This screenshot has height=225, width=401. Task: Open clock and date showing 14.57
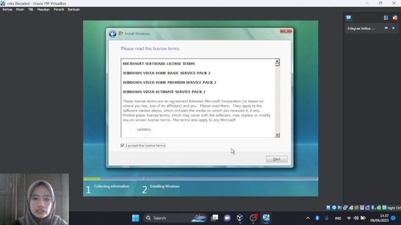click(379, 218)
